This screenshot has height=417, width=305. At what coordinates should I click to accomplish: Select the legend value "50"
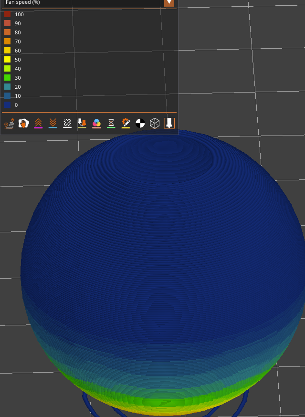(x=18, y=60)
